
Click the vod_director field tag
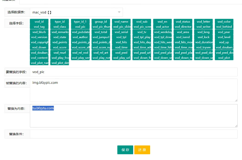[x=183, y=27]
